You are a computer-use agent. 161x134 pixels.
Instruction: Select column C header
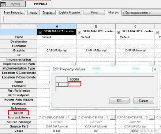135,26
